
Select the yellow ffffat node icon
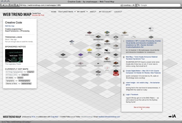tap(89, 50)
